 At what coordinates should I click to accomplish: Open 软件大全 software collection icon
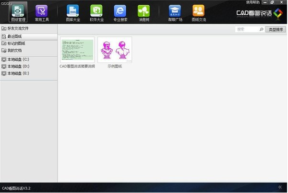[96, 13]
